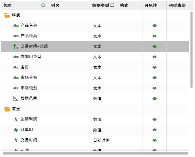Click the Abc icon beside 市场级别
The image size is (195, 157).
pyautogui.click(x=16, y=88)
